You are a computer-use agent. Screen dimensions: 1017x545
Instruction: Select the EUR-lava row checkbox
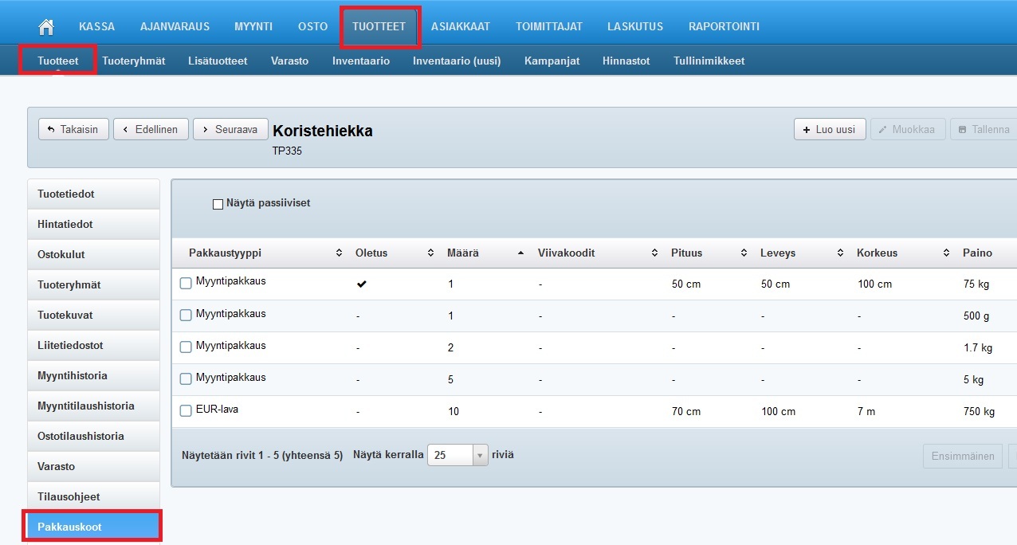pyautogui.click(x=186, y=411)
